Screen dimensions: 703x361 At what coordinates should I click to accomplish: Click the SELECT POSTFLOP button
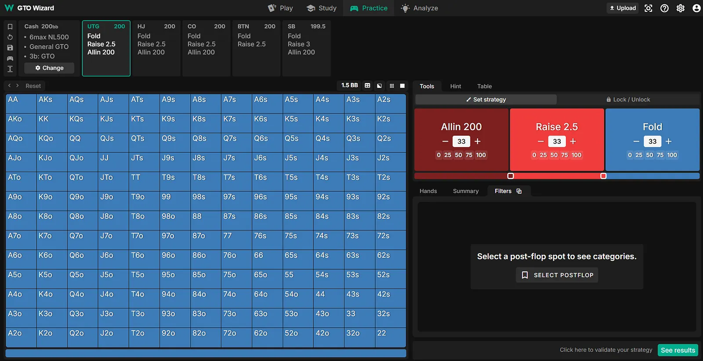click(x=557, y=275)
